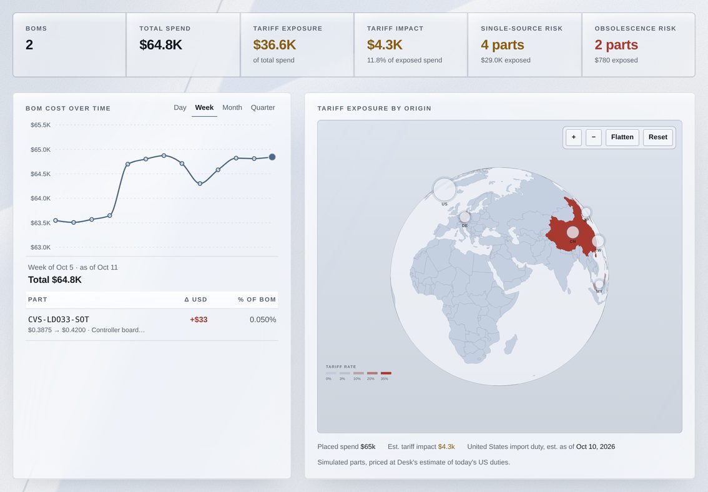The image size is (708, 492).
Task: Switch chart to Day view
Action: point(180,107)
